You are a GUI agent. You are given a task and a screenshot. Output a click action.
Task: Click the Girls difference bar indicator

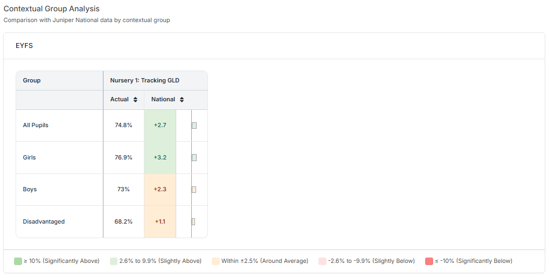click(194, 157)
